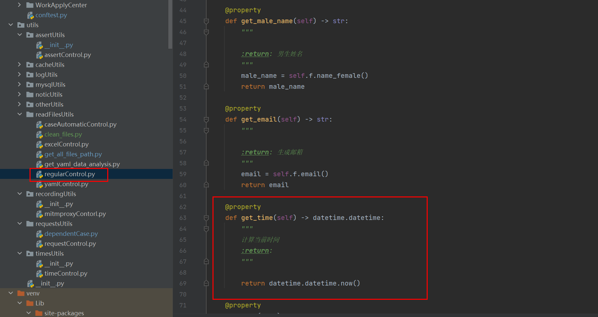598x317 pixels.
Task: Click the conftest.py Python file icon
Action: pos(31,15)
